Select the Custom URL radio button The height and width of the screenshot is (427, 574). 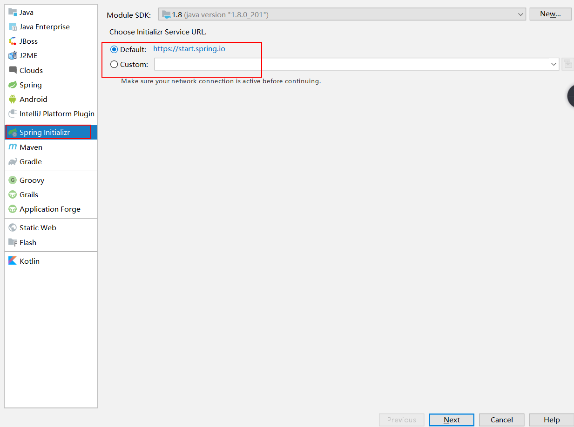tap(114, 64)
